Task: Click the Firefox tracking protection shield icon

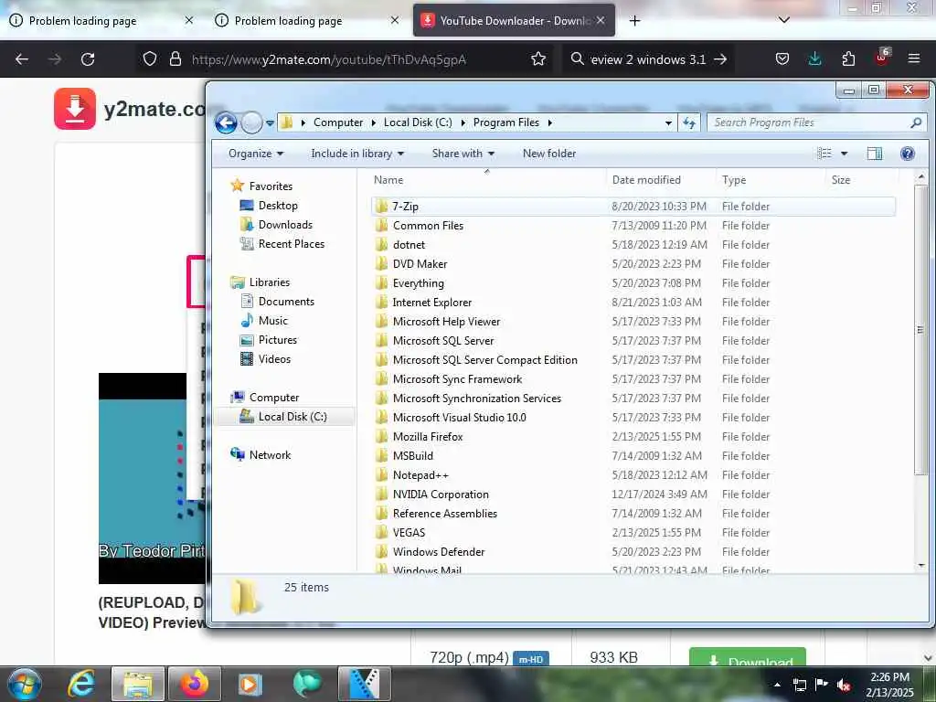Action: coord(150,59)
